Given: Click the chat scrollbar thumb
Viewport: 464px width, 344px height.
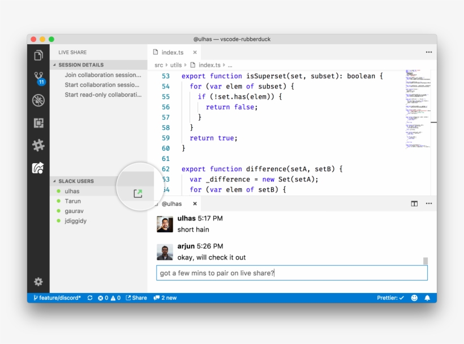Looking at the screenshot, I should 426,261.
